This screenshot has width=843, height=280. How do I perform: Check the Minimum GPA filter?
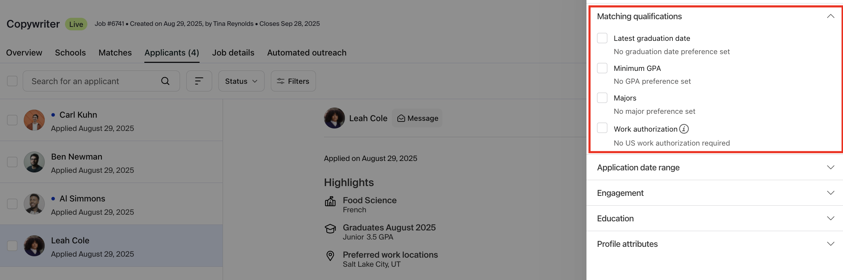click(x=602, y=68)
